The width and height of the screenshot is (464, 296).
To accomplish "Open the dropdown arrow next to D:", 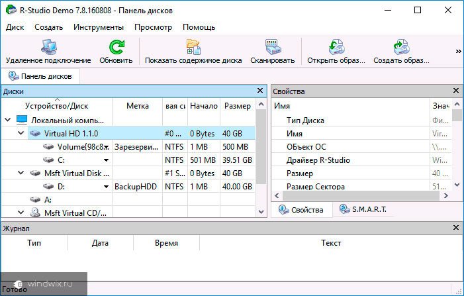I will click(105, 187).
